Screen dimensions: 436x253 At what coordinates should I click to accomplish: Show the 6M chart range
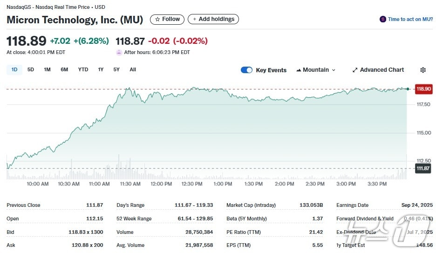[x=64, y=69]
